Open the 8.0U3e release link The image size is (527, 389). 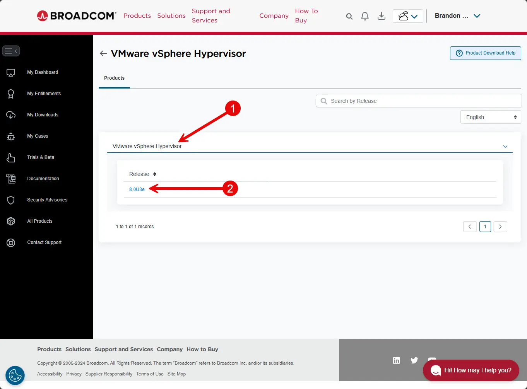coord(137,189)
